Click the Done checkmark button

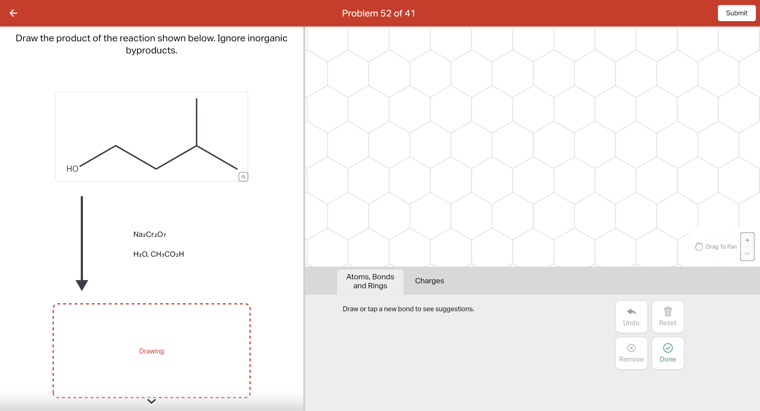pyautogui.click(x=667, y=353)
